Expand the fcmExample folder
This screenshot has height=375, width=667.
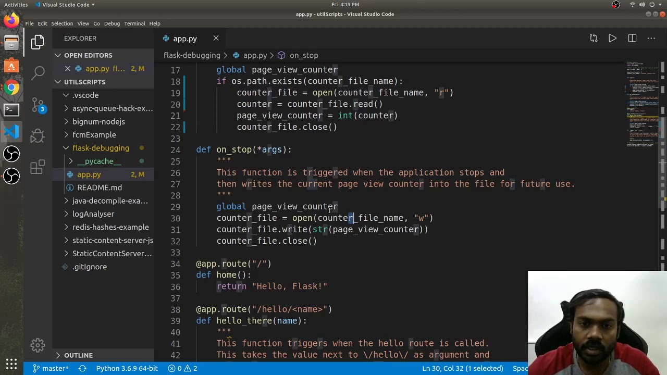click(x=103, y=135)
